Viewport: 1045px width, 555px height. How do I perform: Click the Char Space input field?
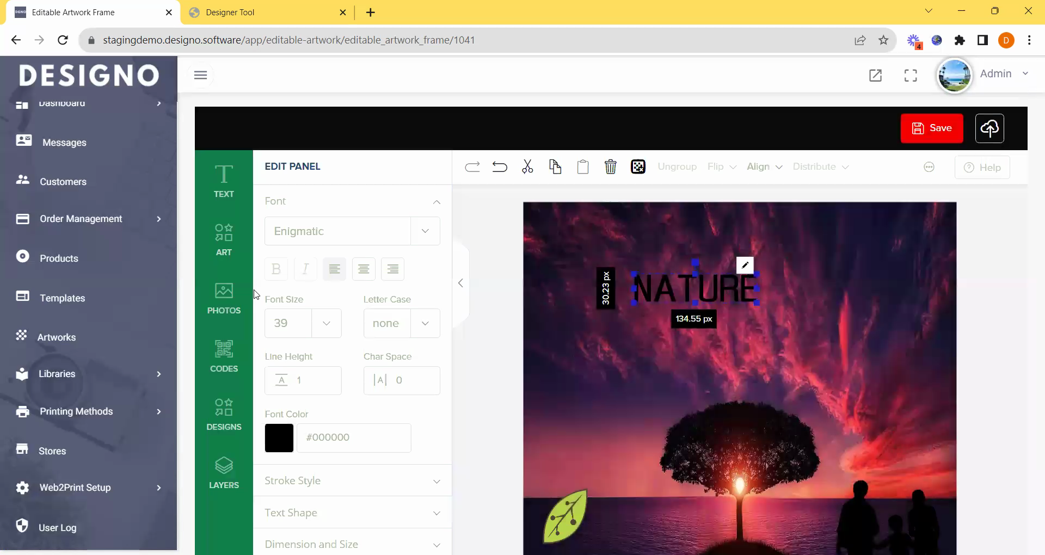[414, 380]
